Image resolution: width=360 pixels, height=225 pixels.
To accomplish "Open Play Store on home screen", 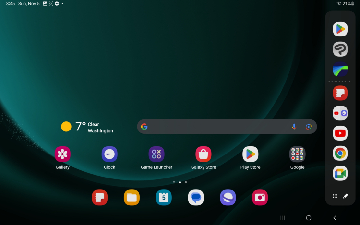I will [250, 154].
